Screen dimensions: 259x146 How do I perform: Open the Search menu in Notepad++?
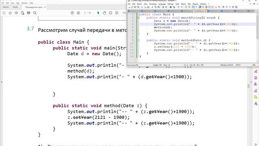tap(139, 4)
